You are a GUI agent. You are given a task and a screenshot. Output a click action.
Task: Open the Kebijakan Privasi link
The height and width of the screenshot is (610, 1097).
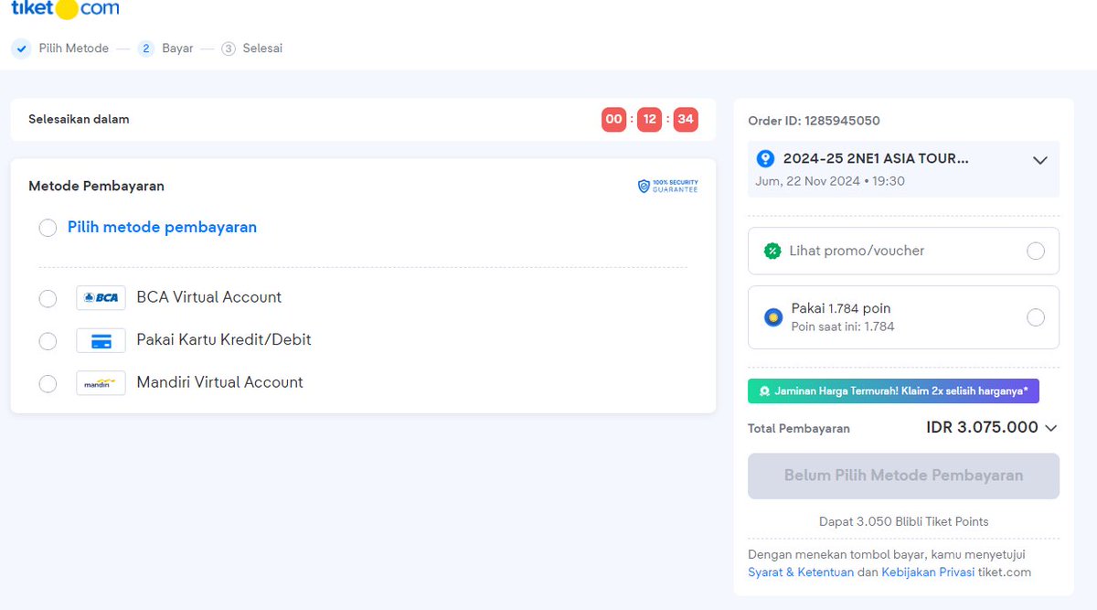click(x=928, y=573)
